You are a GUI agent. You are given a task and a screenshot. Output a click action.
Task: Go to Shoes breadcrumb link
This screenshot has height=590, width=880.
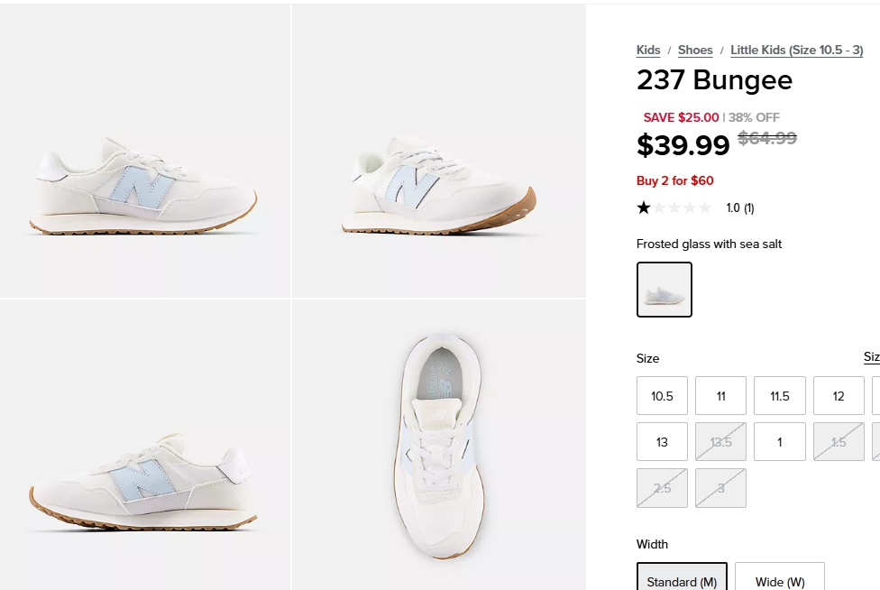coord(695,51)
